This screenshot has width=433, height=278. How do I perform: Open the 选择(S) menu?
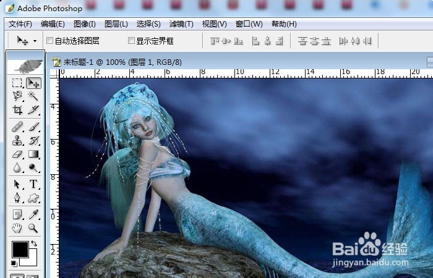[x=148, y=24]
